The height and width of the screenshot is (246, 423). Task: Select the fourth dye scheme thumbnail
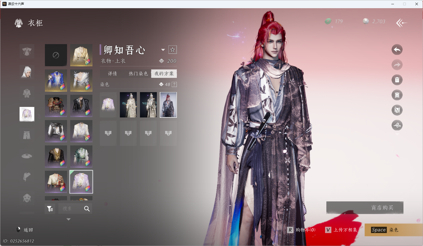[168, 105]
